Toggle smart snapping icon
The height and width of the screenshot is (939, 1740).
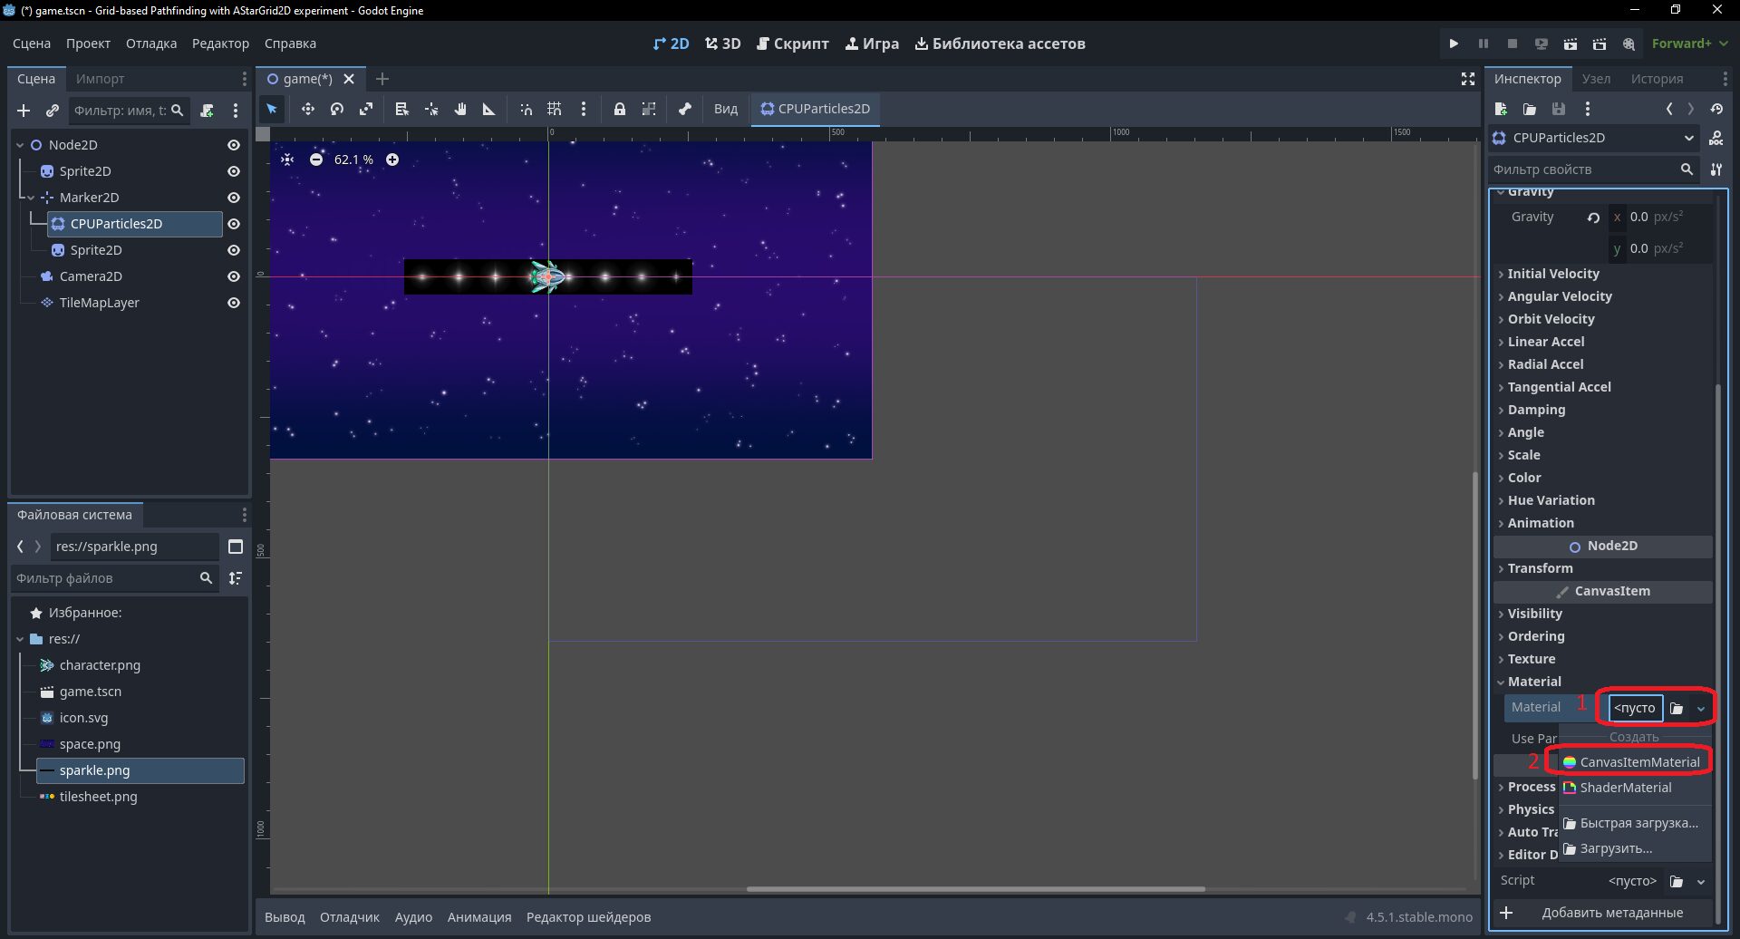526,109
